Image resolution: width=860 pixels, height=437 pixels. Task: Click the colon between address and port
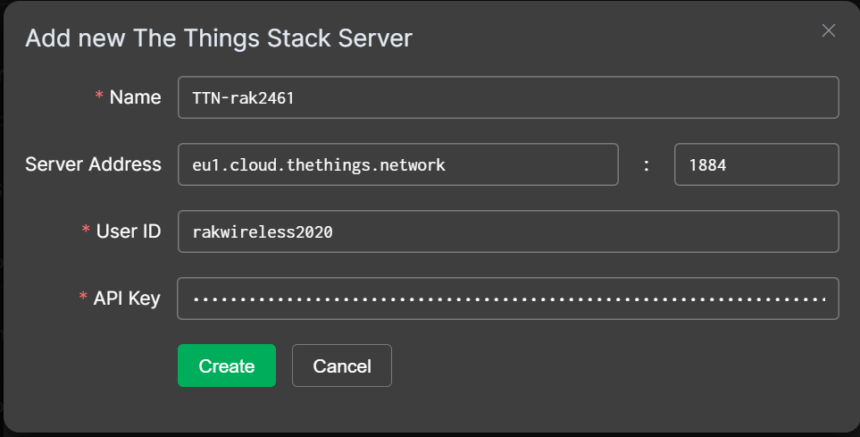click(x=646, y=165)
